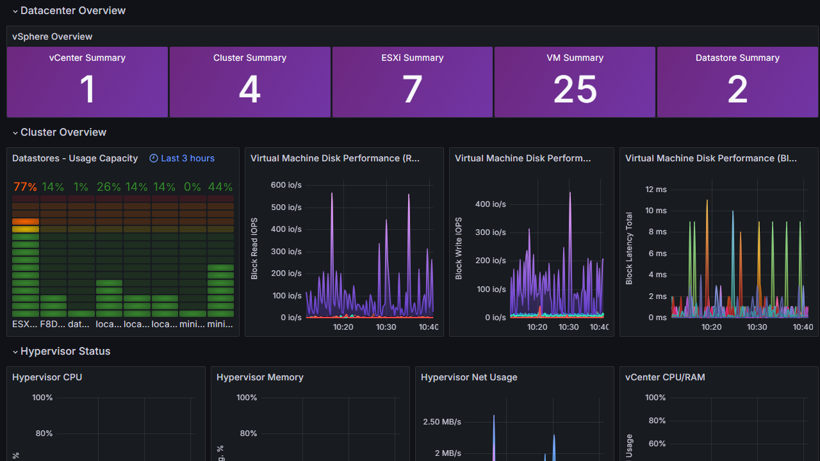The width and height of the screenshot is (820, 461).
Task: Select the ESXi Summary tile showing 7
Action: tap(413, 82)
